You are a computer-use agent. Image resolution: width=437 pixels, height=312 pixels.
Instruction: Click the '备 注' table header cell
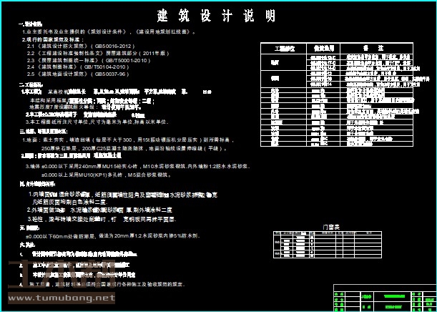376,48
